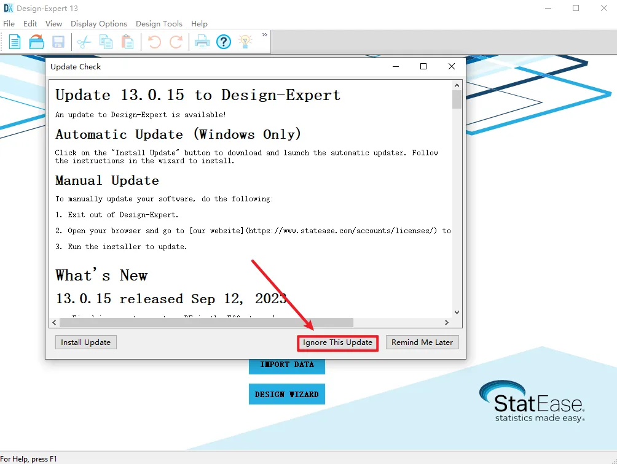Click 'Exit out of Design-Expert' step
Viewport: 617px width, 464px height.
pyautogui.click(x=123, y=215)
